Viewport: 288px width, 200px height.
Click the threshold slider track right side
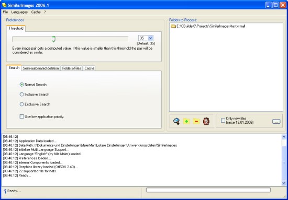pyautogui.click(x=92, y=39)
